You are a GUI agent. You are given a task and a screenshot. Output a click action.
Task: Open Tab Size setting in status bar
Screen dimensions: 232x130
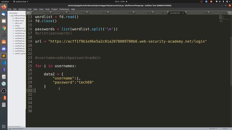pyautogui.click(x=213, y=129)
